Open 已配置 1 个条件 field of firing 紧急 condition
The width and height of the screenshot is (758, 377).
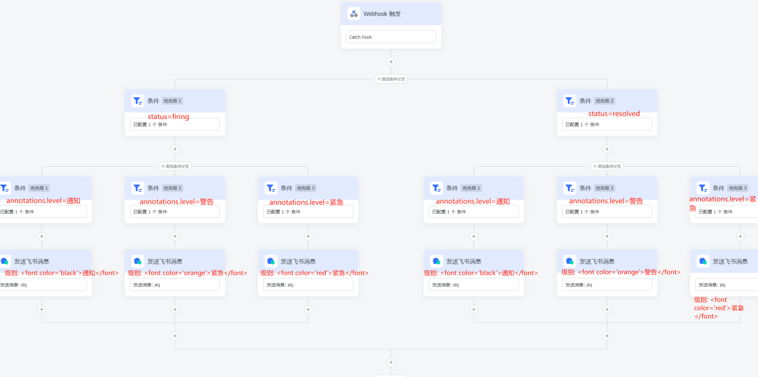[x=308, y=212]
